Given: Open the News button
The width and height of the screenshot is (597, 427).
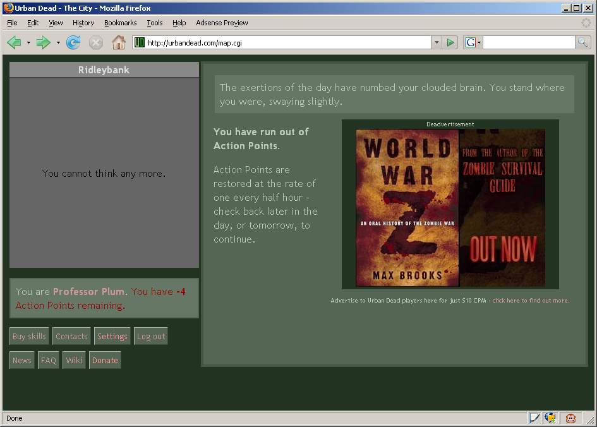Looking at the screenshot, I should [22, 360].
